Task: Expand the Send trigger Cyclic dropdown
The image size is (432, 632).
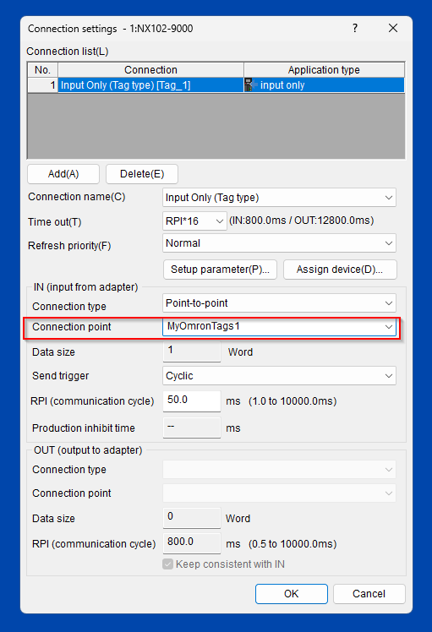Action: [279, 376]
